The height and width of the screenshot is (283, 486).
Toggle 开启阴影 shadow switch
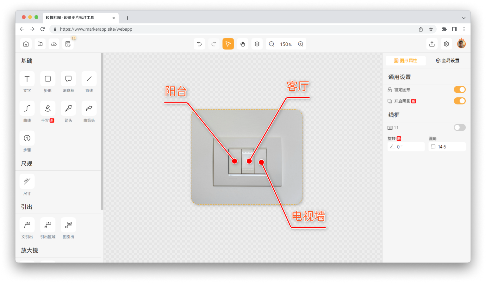[x=460, y=101]
